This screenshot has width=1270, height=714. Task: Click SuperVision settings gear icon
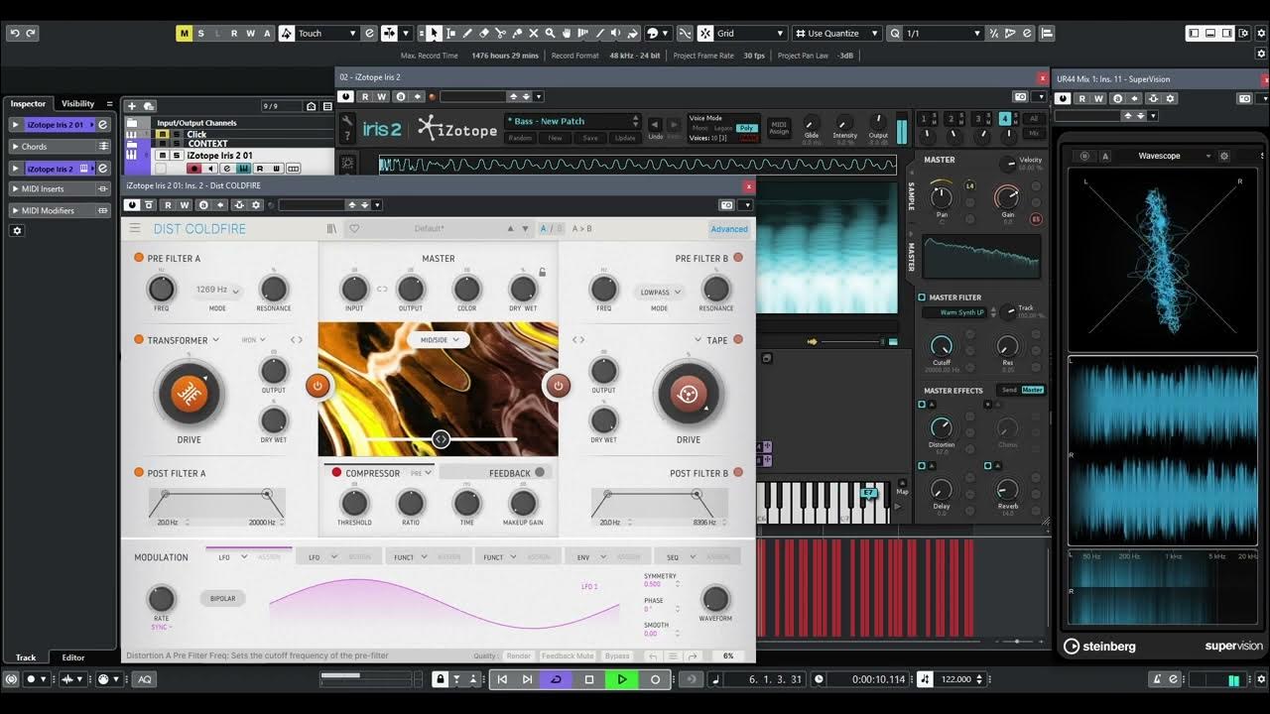(x=1223, y=156)
